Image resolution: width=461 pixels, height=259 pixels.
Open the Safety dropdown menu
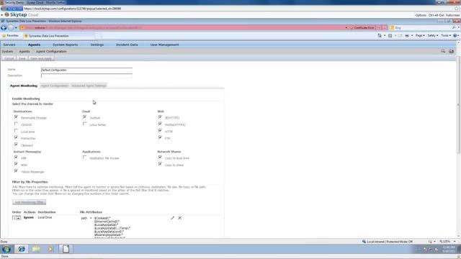[x=432, y=35]
